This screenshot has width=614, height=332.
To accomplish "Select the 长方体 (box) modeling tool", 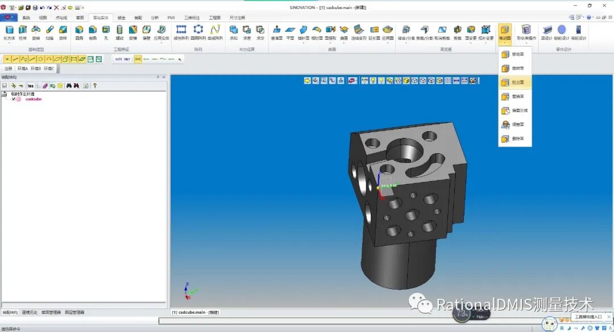I will (x=9, y=32).
